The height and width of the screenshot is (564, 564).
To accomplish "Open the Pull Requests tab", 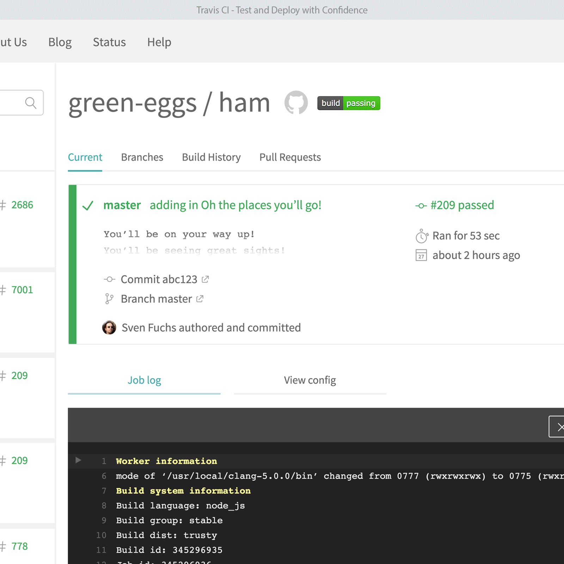I will (290, 157).
